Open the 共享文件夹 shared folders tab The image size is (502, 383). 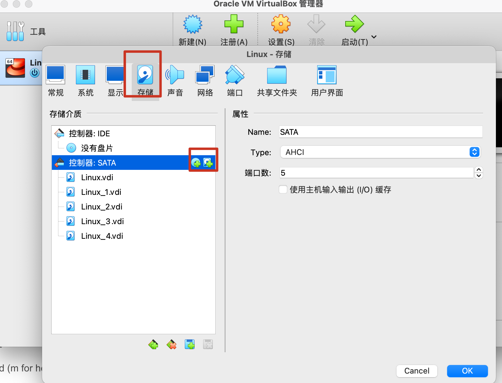[x=277, y=81]
